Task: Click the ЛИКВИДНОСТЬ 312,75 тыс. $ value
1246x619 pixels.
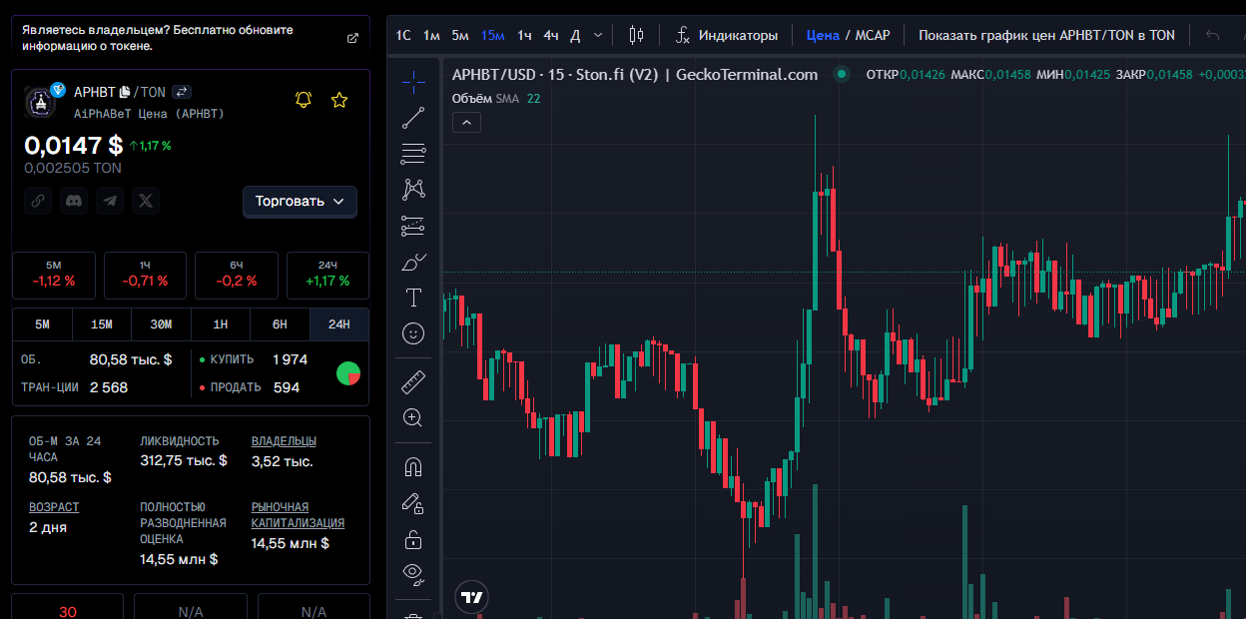Action: (184, 460)
